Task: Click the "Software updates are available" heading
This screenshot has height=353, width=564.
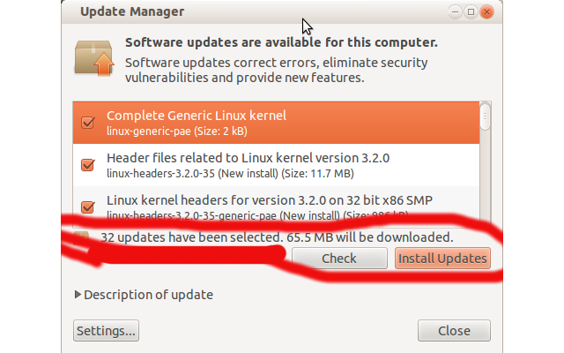Action: [x=281, y=41]
